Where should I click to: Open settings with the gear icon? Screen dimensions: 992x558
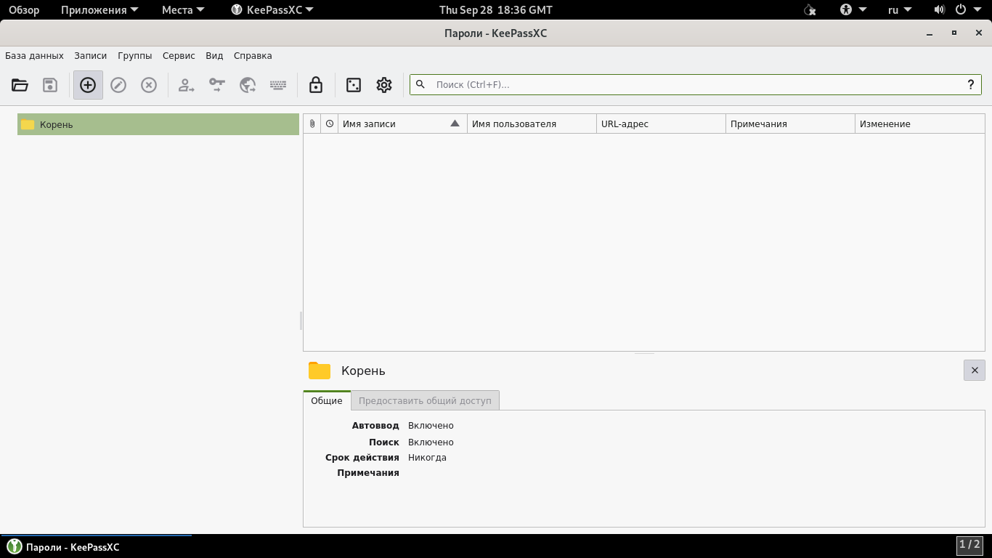(384, 85)
